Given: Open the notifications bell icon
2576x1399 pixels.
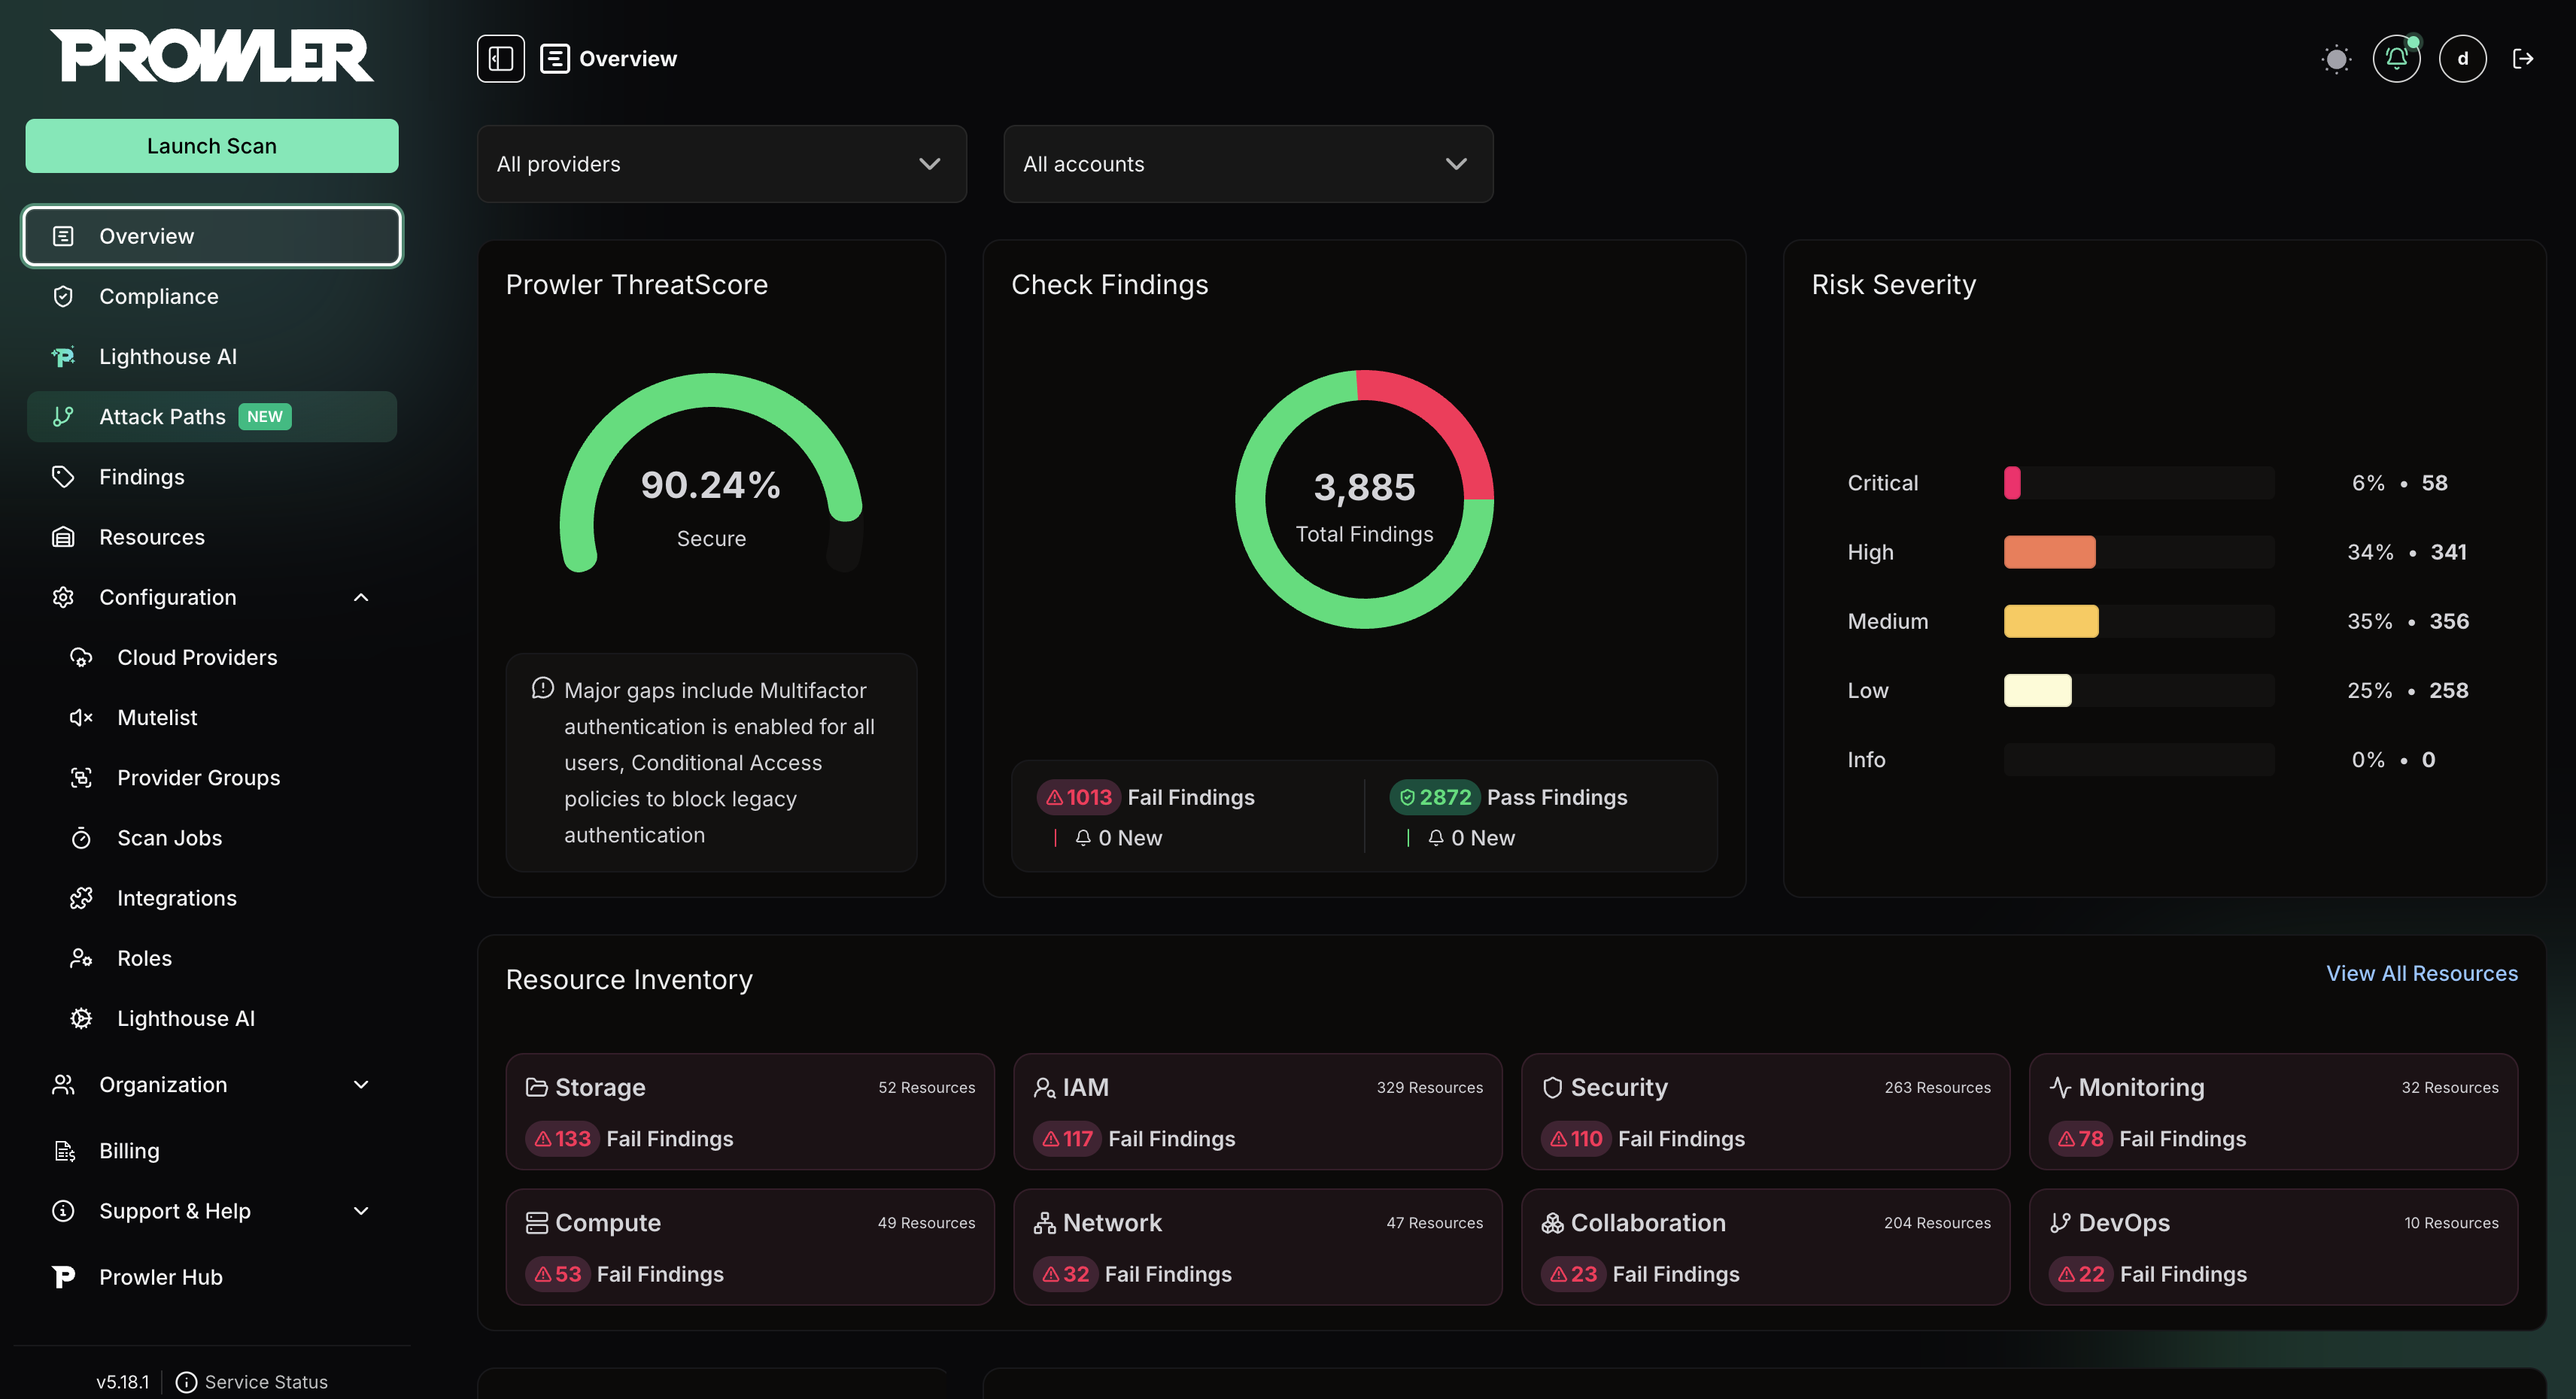Looking at the screenshot, I should pos(2396,59).
